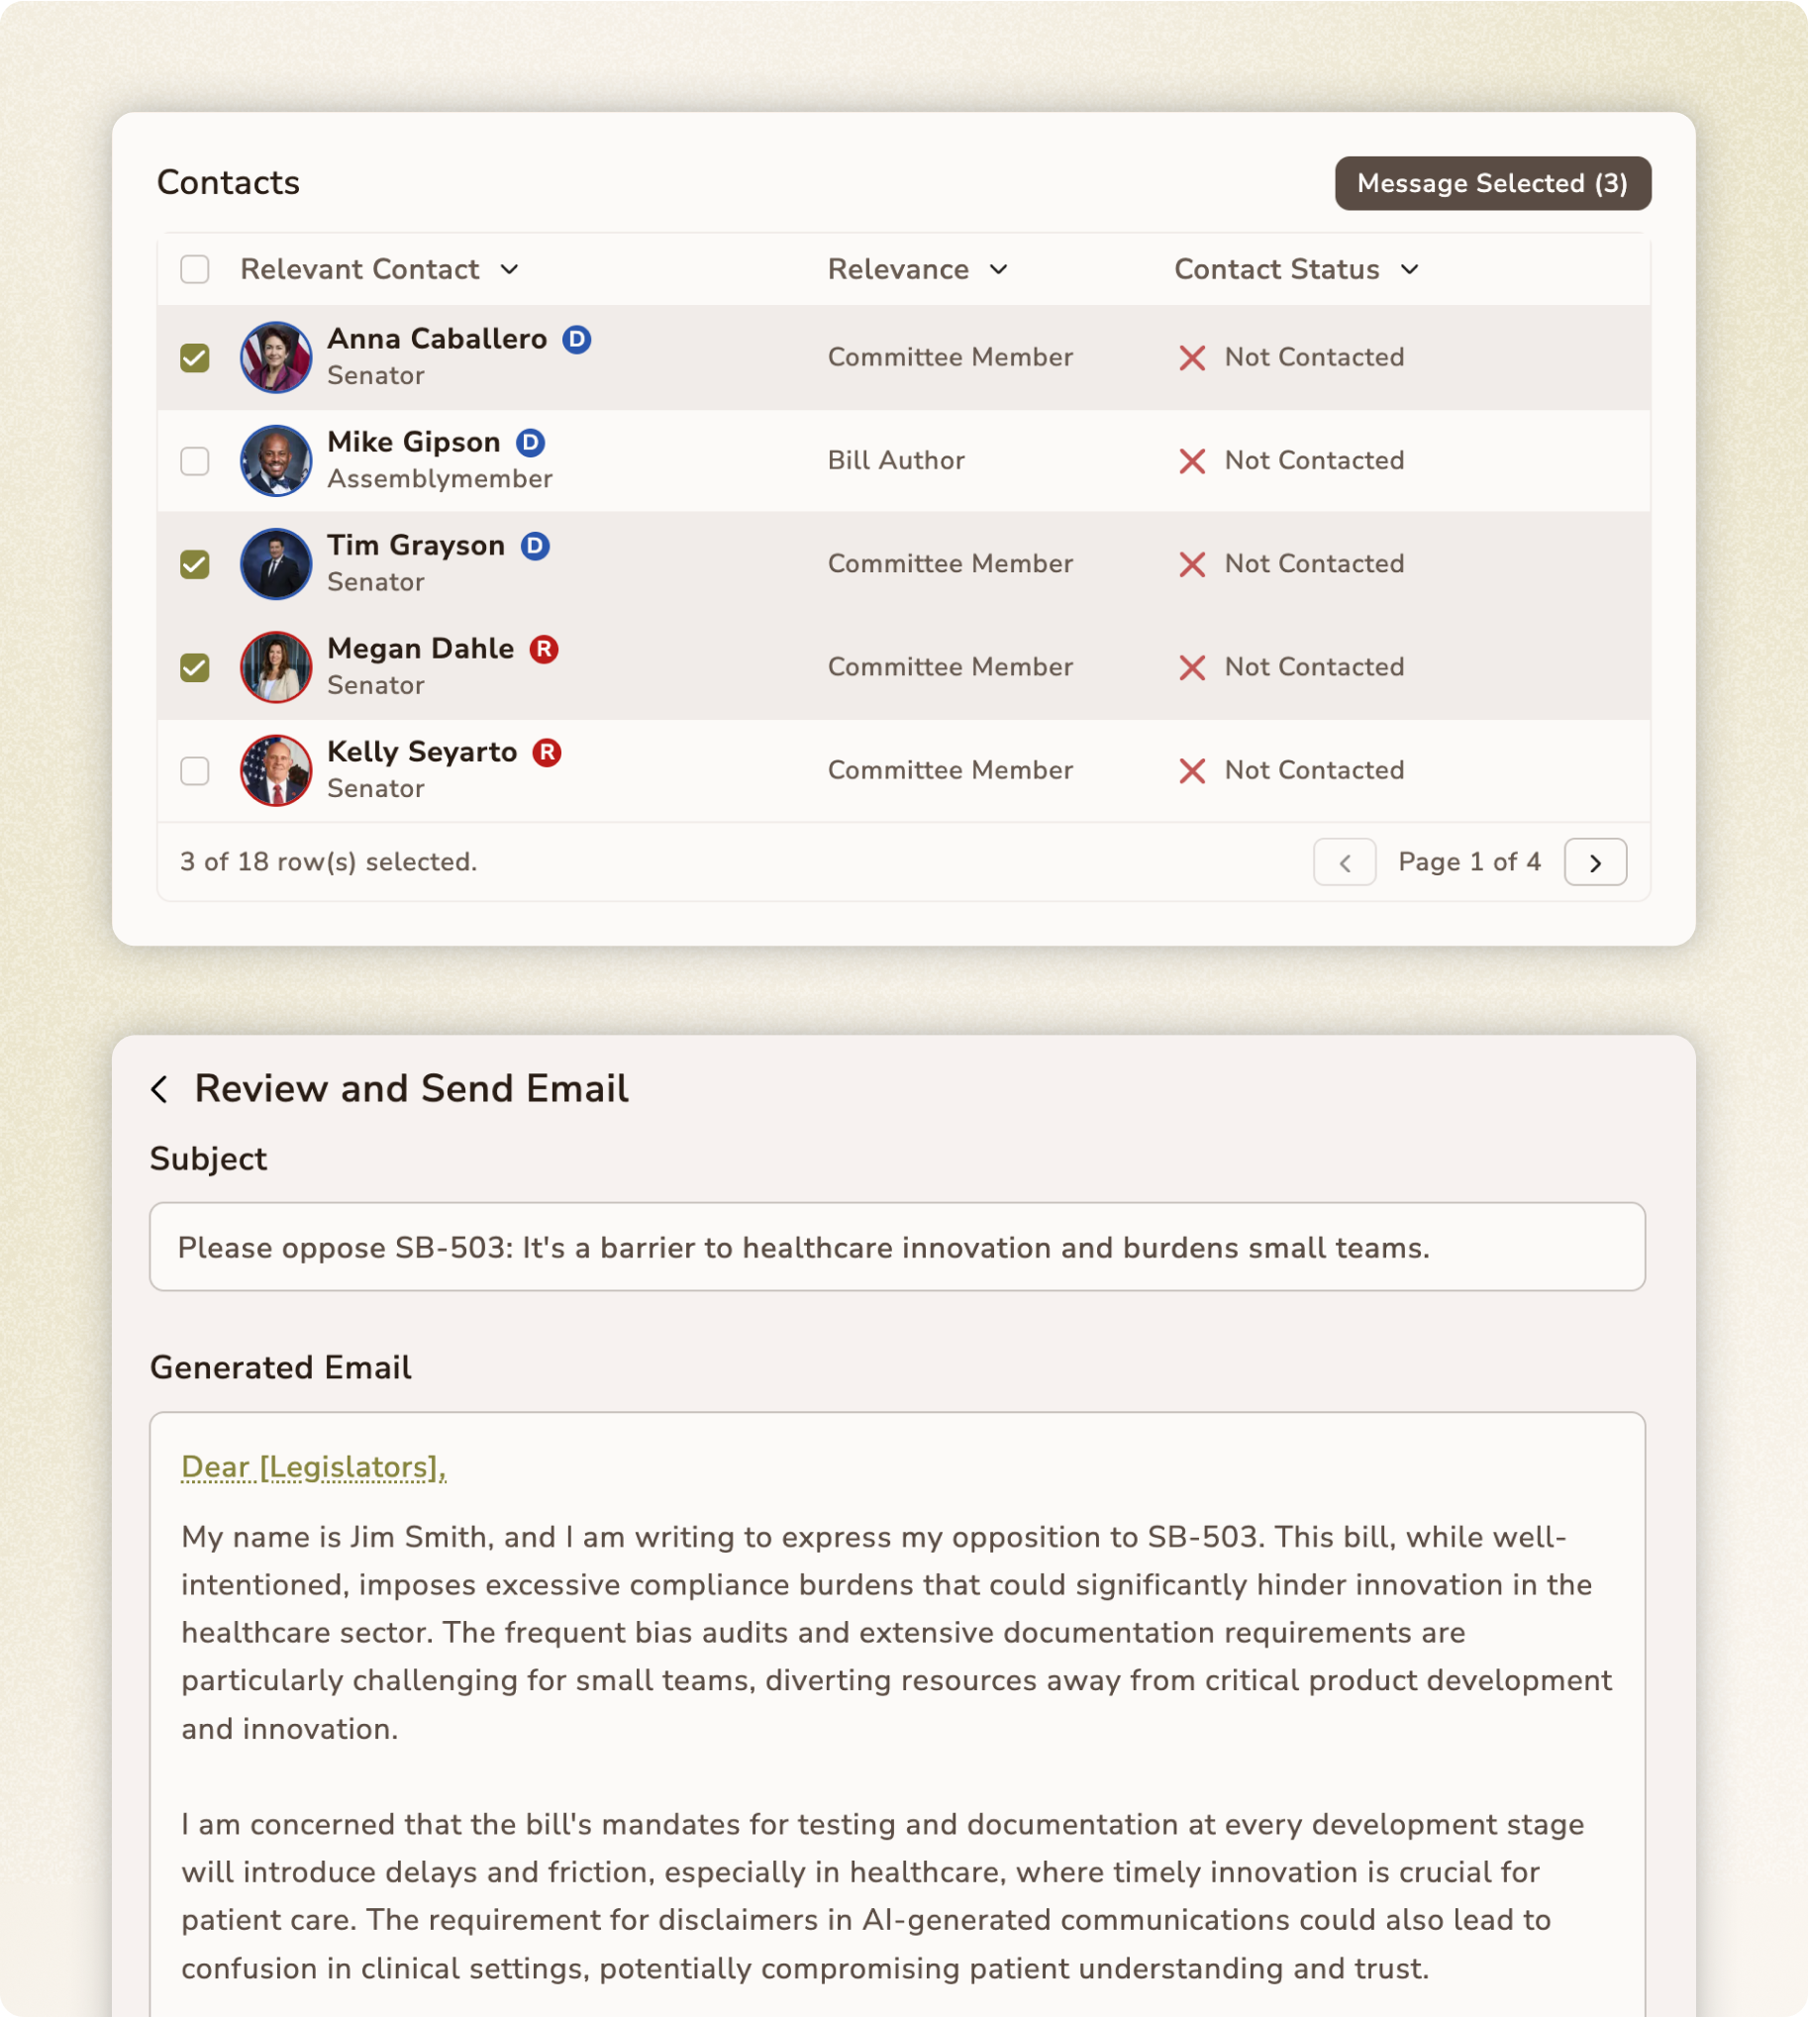The width and height of the screenshot is (1808, 2017).
Task: Click Kelly Seyarto's profile photo
Action: [276, 771]
